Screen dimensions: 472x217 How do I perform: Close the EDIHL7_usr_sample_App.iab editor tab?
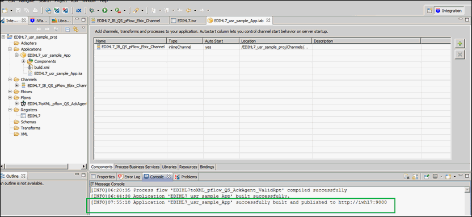pyautogui.click(x=268, y=20)
